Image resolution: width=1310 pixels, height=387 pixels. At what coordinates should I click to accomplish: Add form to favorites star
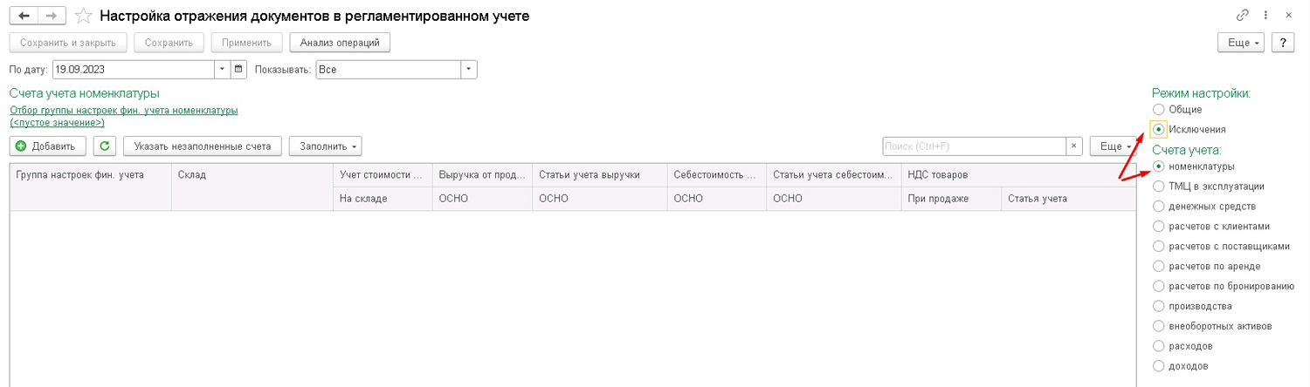83,16
